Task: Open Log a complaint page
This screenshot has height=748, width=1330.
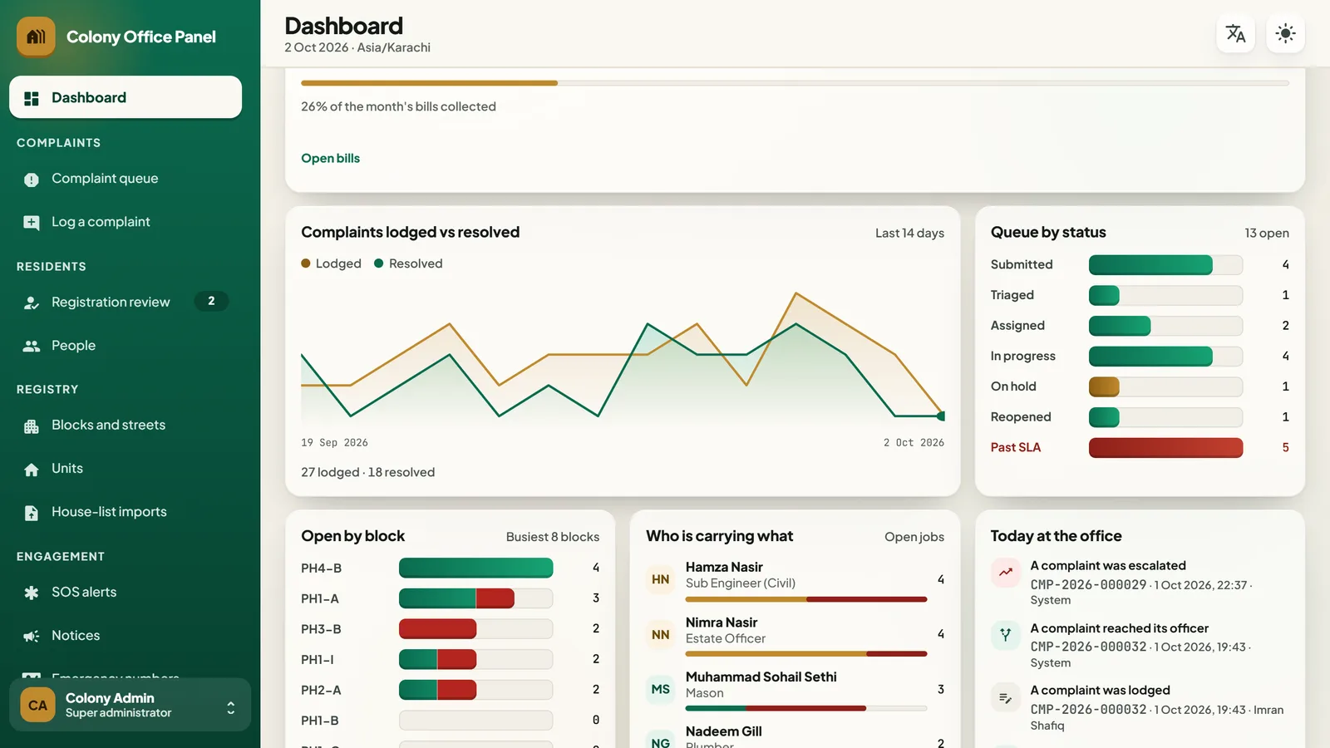Action: tap(126, 222)
